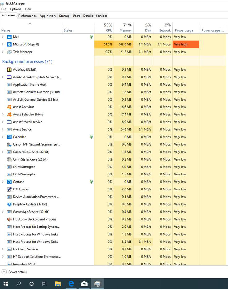Expand the CaptureLibService (32 bit) entry
Image resolution: width=228 pixels, height=290 pixels.
point(3,152)
